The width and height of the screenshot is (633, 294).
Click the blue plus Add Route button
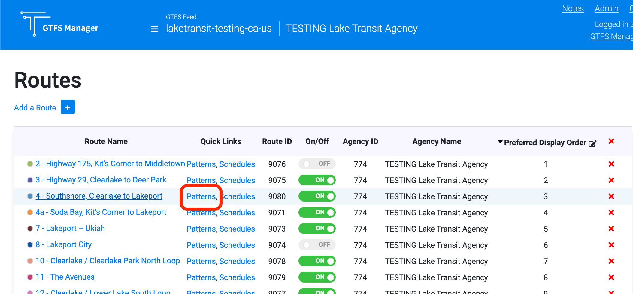68,107
